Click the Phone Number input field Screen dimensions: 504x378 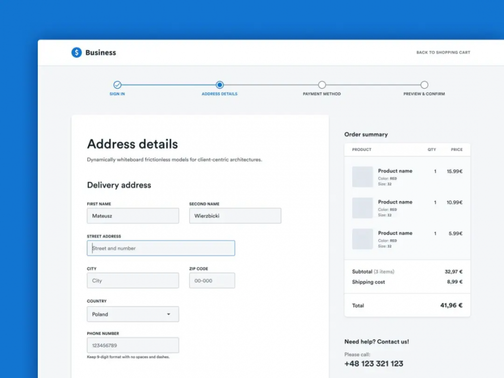(133, 345)
